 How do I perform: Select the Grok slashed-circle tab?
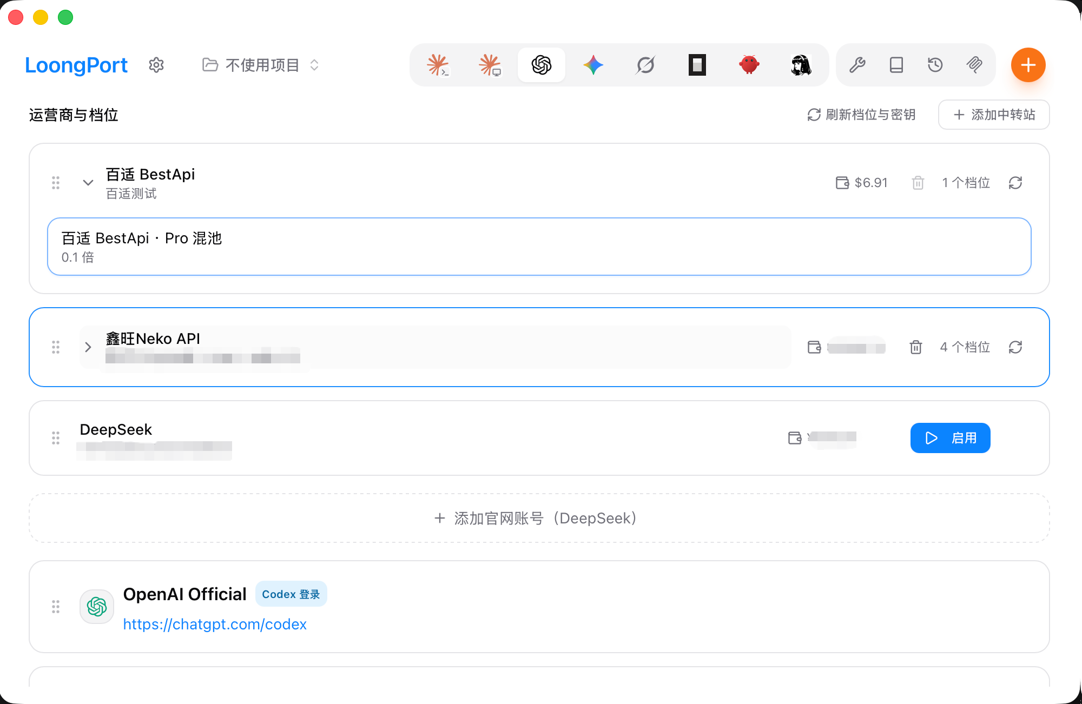click(x=645, y=65)
